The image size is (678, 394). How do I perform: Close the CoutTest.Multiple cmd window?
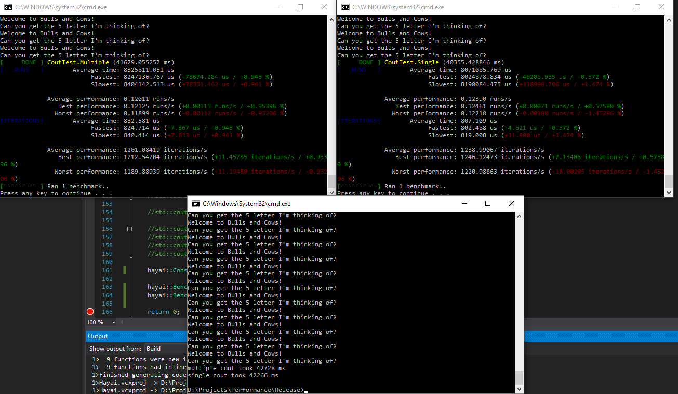pos(324,7)
